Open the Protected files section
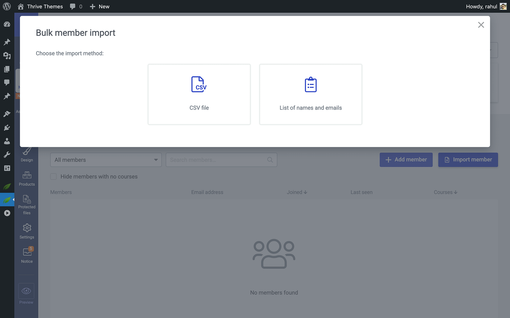 coord(27,203)
